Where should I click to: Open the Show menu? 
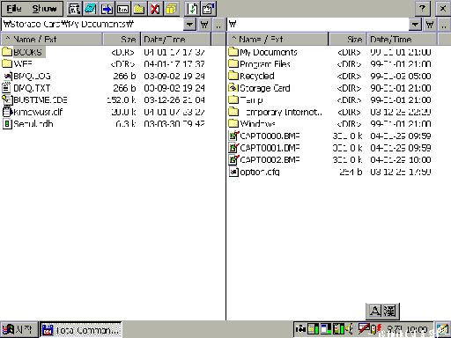44,9
